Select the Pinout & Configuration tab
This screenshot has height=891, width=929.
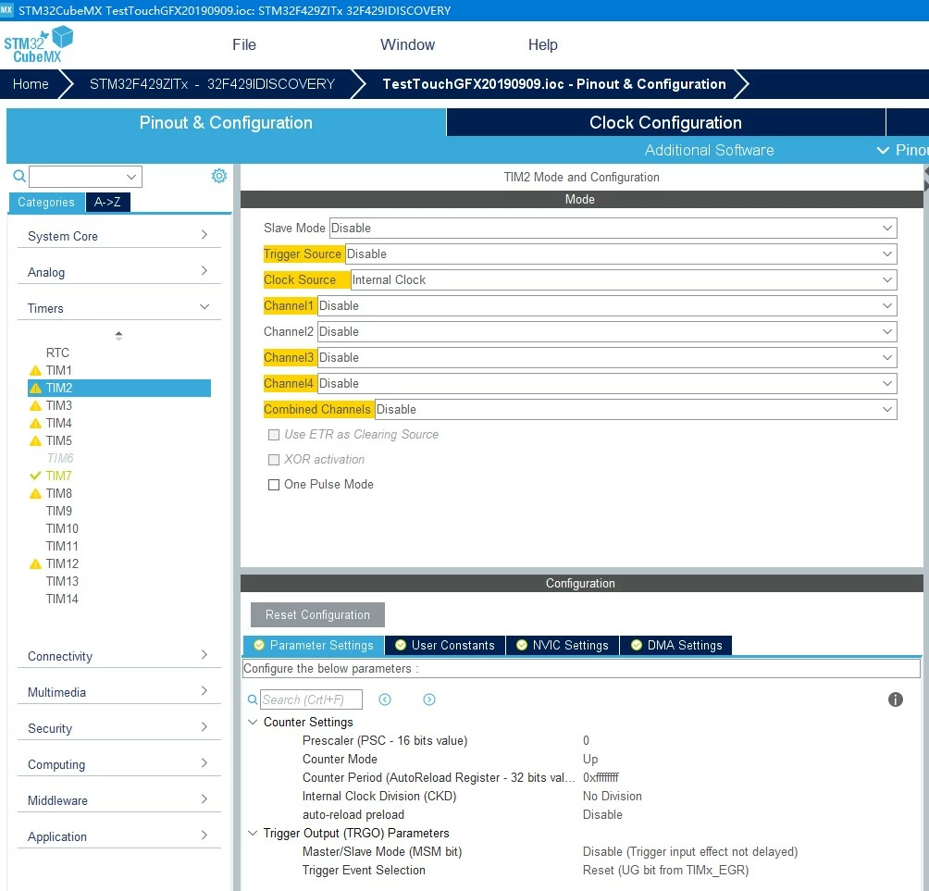tap(226, 123)
